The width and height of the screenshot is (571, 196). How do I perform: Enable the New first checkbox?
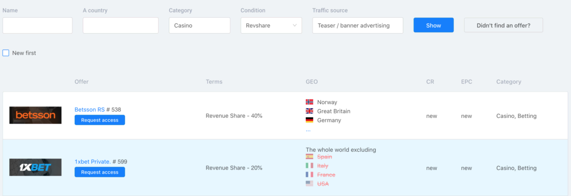pyautogui.click(x=6, y=53)
